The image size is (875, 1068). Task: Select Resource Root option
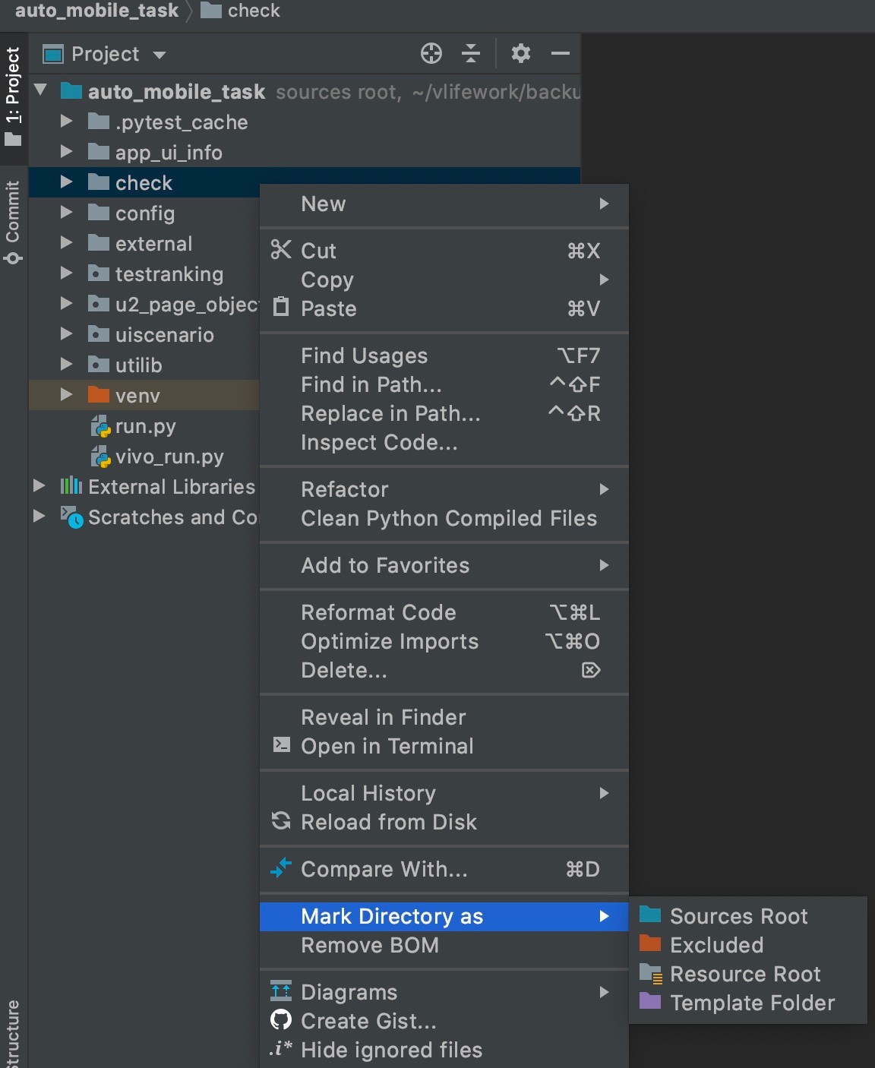click(744, 974)
